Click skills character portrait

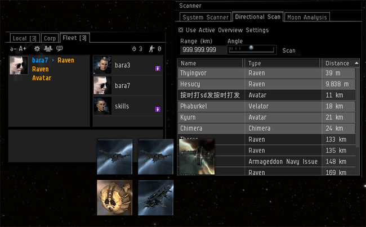click(102, 106)
